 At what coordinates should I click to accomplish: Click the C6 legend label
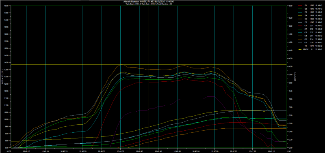[306, 42]
